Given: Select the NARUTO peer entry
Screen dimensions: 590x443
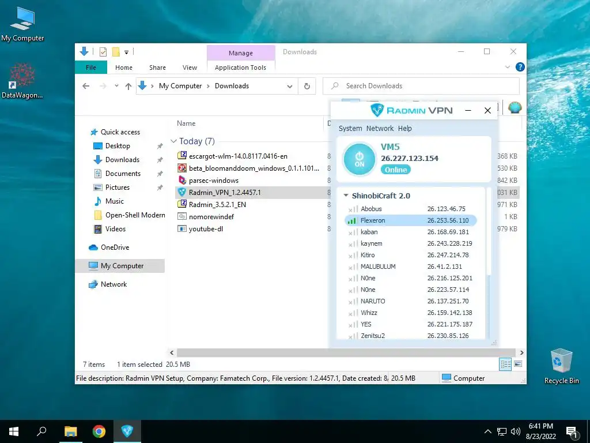Looking at the screenshot, I should (410, 301).
